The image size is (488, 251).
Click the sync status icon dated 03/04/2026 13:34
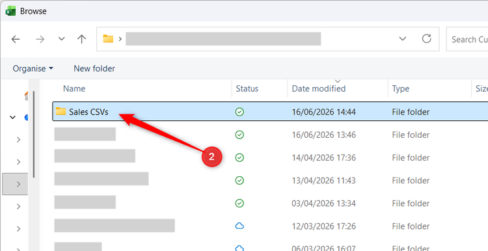pyautogui.click(x=239, y=203)
